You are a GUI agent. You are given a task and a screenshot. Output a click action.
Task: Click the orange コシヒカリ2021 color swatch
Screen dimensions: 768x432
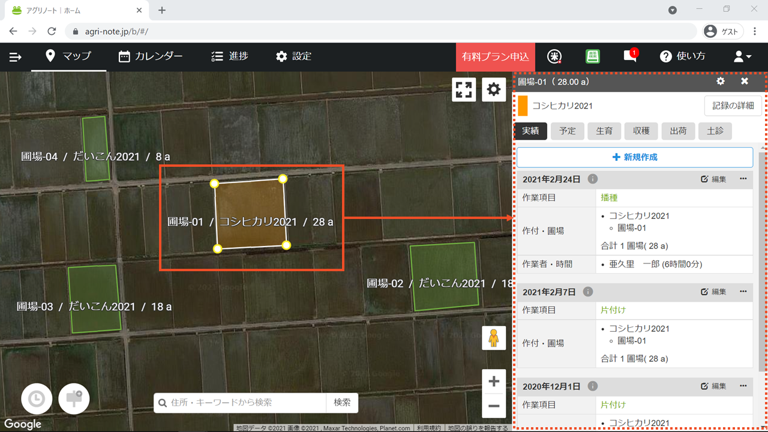[x=523, y=106]
